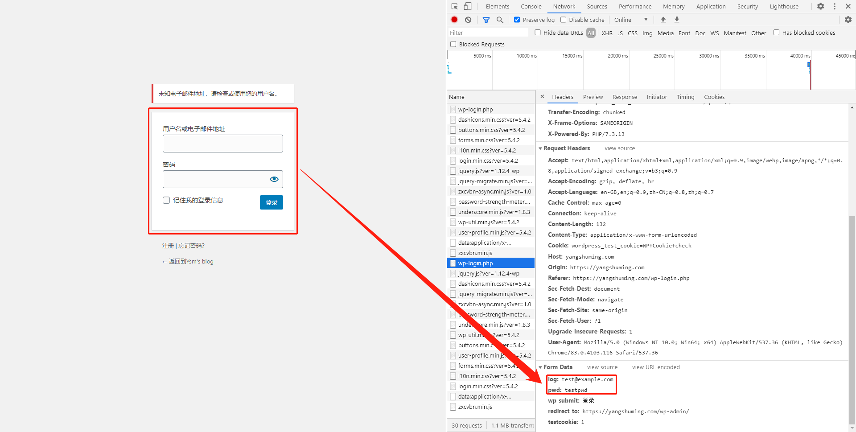Stop recording network log

tap(454, 20)
